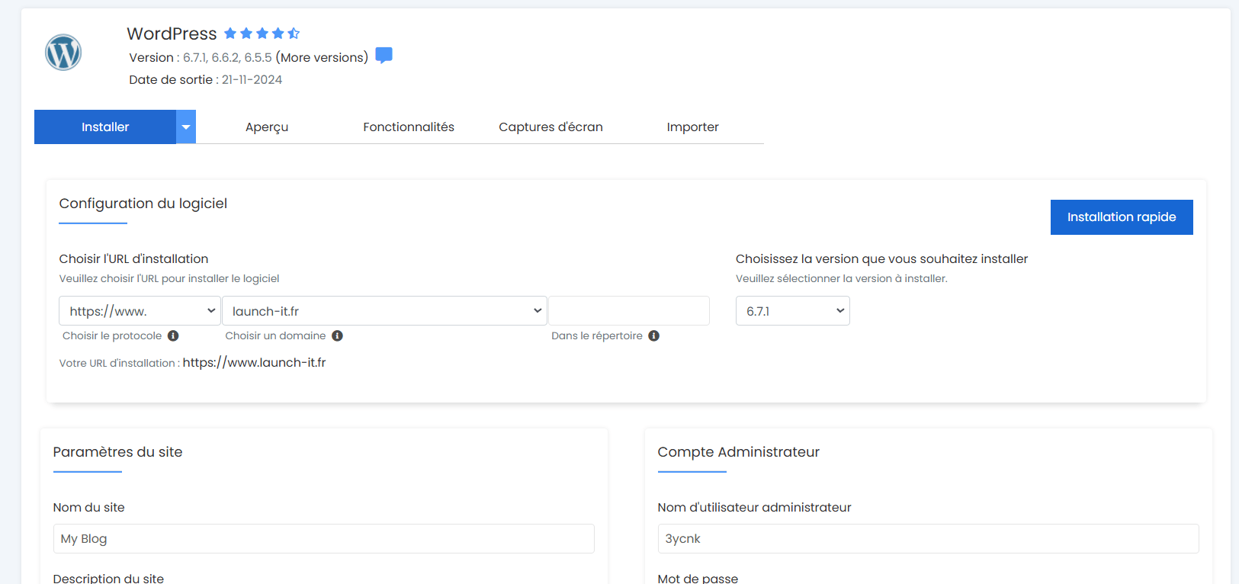Click the More versions link
The height and width of the screenshot is (584, 1239).
[x=322, y=57]
